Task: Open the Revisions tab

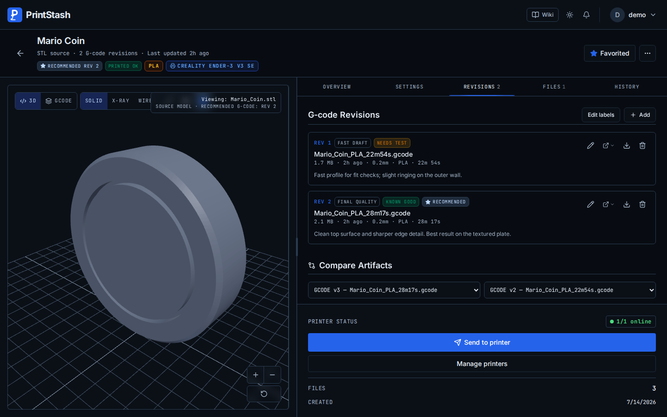Action: (482, 87)
